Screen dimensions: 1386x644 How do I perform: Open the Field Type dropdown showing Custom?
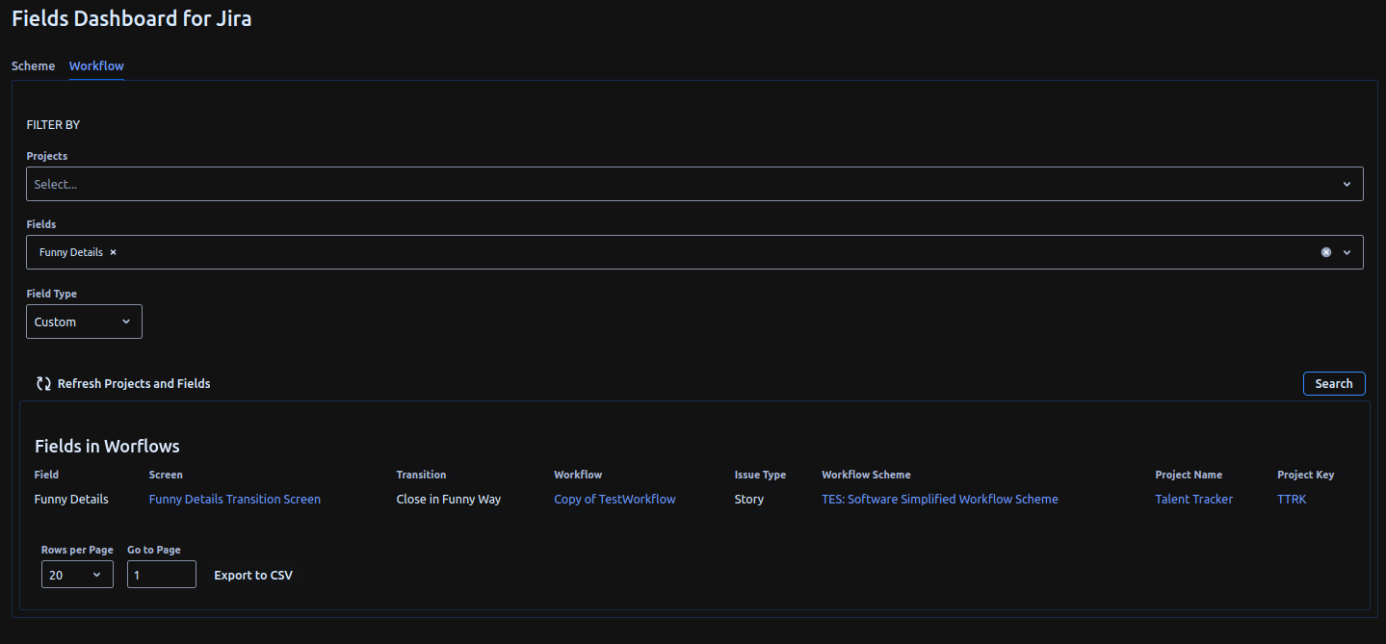pyautogui.click(x=84, y=322)
